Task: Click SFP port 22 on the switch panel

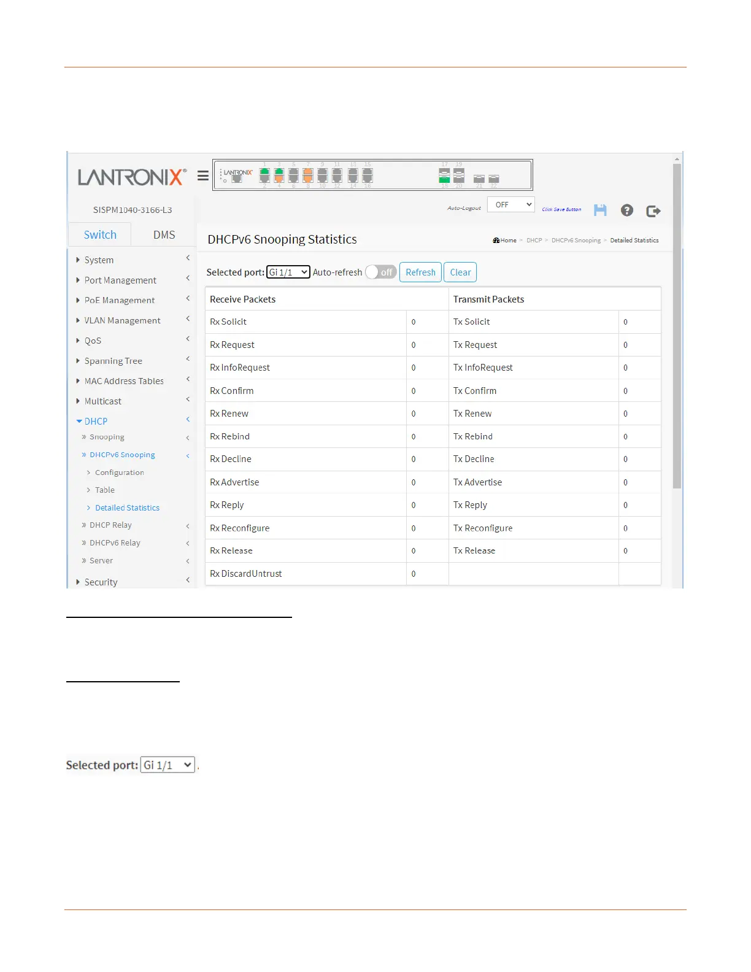Action: [493, 179]
